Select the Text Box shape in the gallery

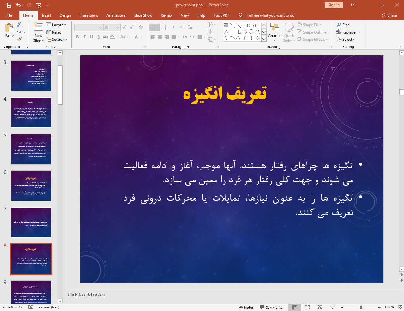(226, 26)
